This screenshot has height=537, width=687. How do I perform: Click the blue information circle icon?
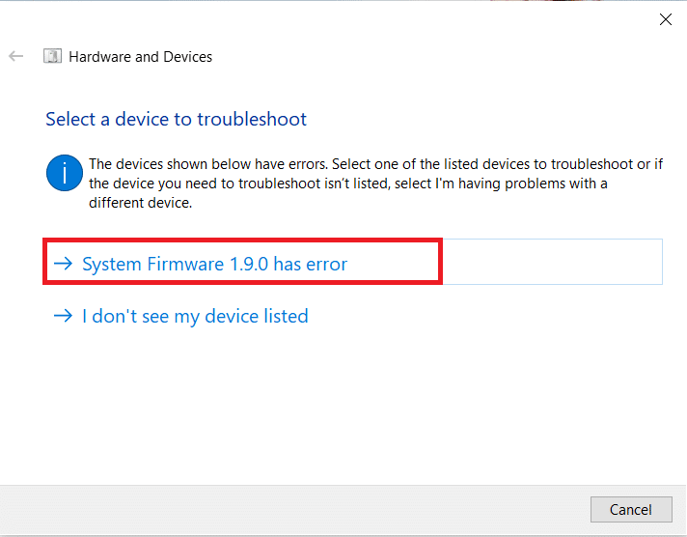[64, 174]
